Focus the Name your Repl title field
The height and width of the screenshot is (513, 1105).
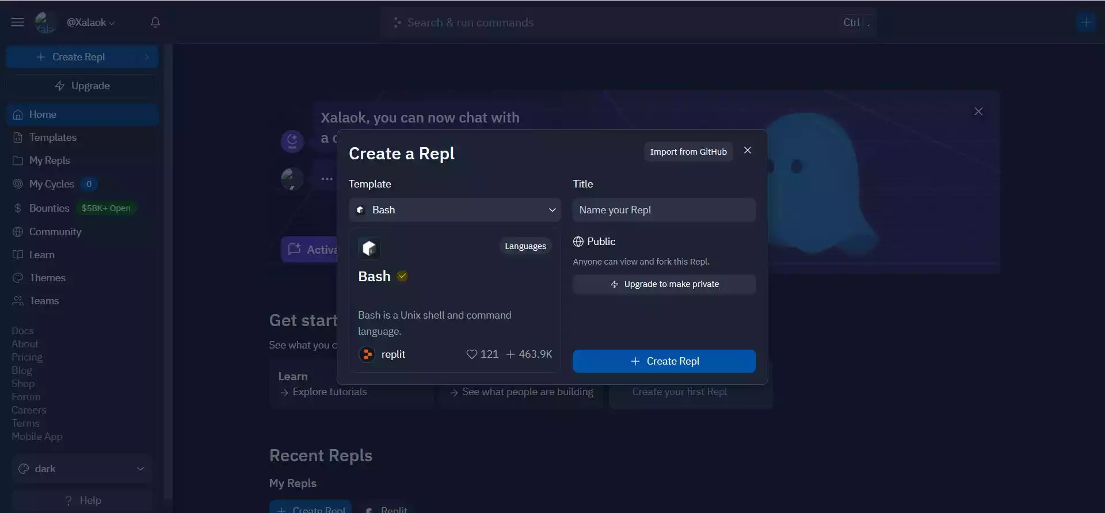click(664, 210)
